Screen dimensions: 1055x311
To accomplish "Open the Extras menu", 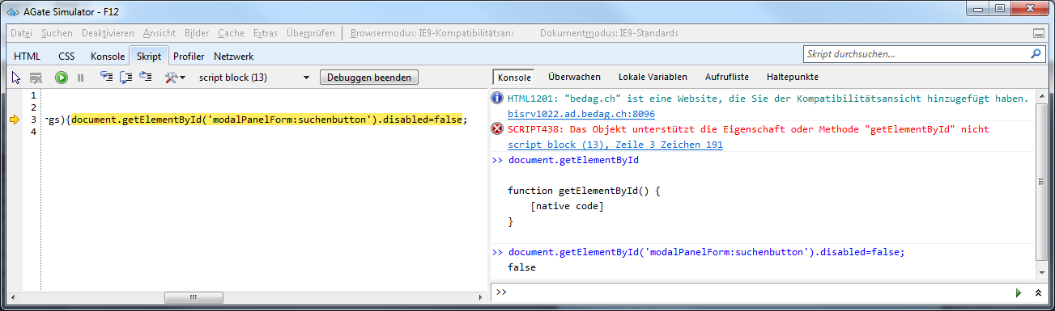I will 266,33.
